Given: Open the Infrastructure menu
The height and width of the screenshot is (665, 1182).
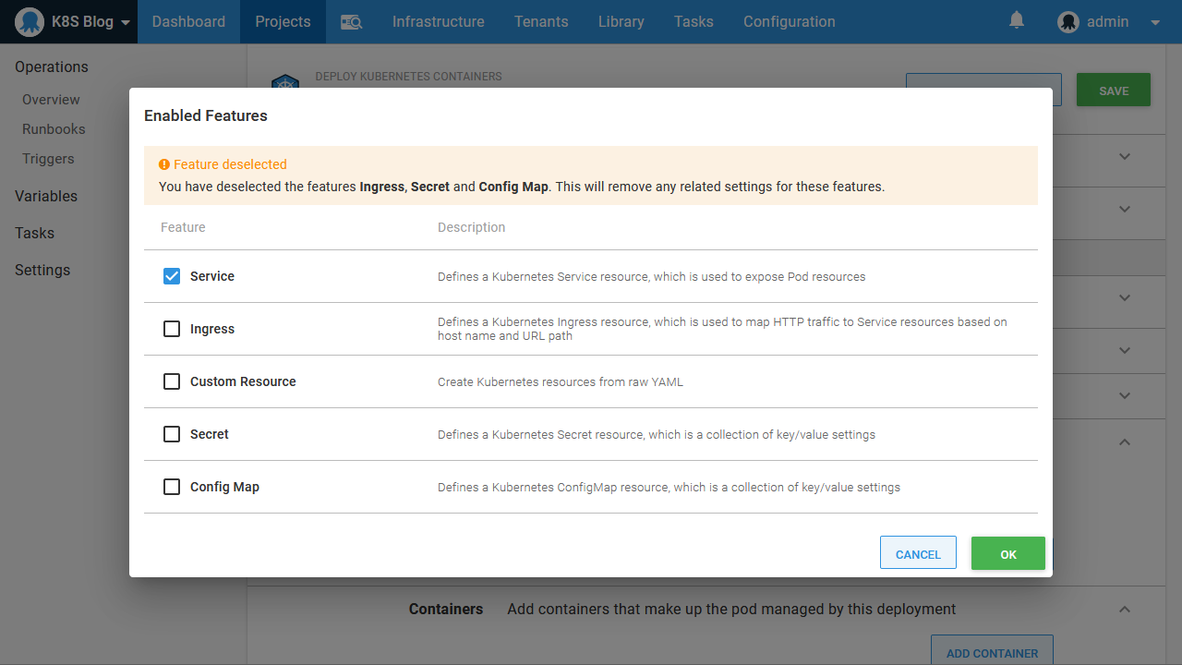Looking at the screenshot, I should pos(438,22).
